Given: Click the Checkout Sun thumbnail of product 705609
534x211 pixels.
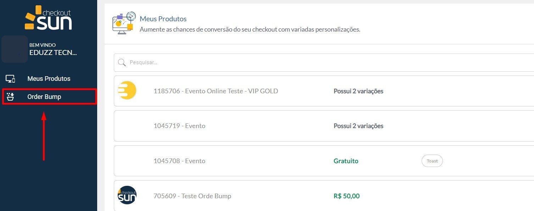Looking at the screenshot, I should pos(127,195).
